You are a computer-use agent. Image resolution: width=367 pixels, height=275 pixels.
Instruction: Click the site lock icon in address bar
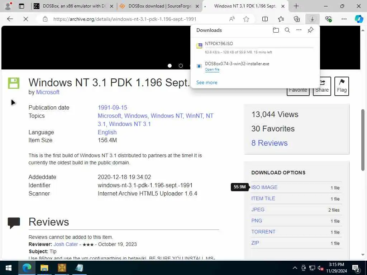[x=45, y=19]
